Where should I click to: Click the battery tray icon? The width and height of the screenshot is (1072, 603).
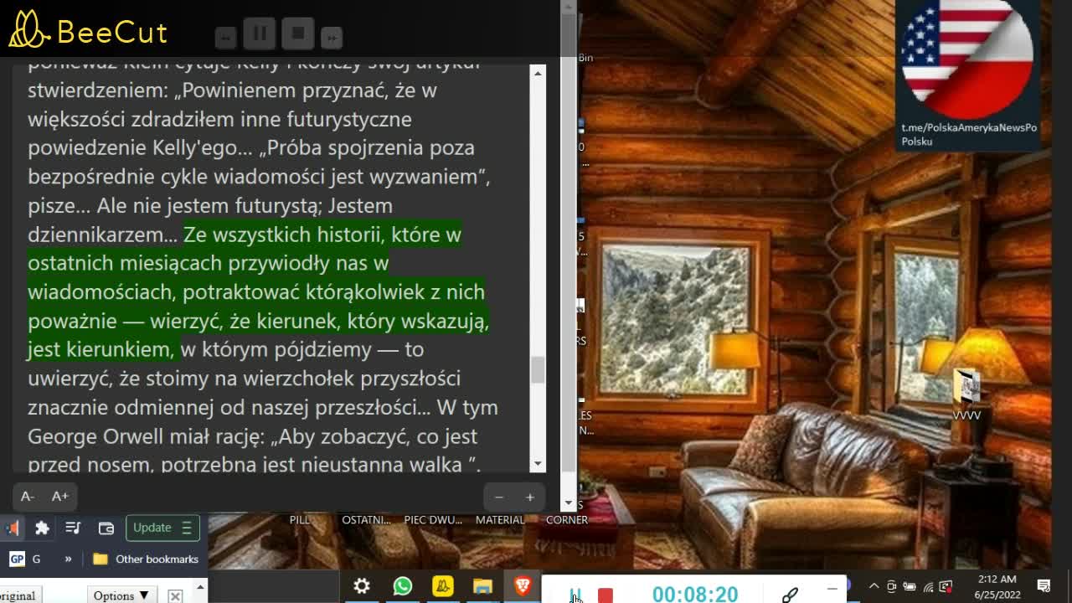click(x=910, y=586)
